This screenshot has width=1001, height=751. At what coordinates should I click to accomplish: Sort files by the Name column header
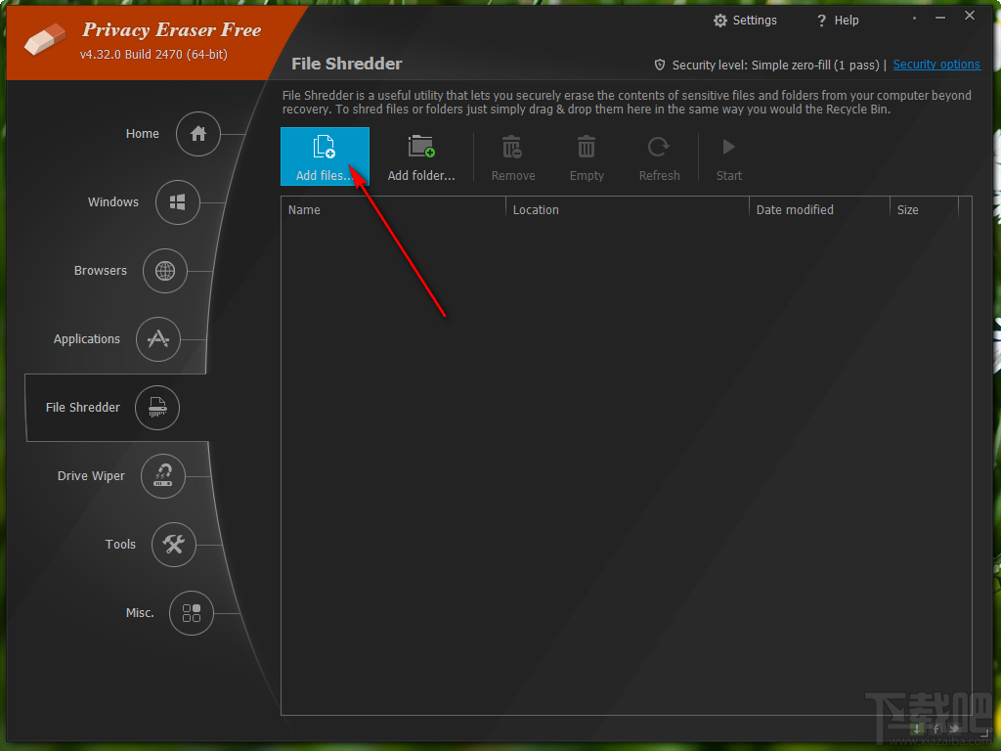(304, 209)
